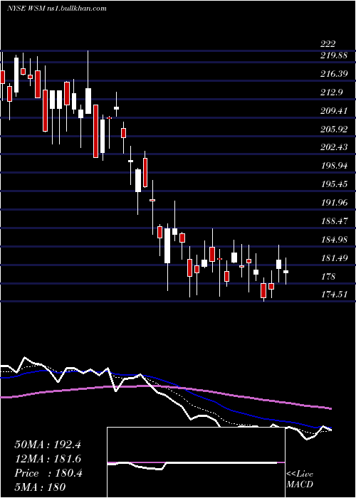Click the 50MA : 192.4 reading
The width and height of the screenshot is (356, 498).
(x=48, y=445)
